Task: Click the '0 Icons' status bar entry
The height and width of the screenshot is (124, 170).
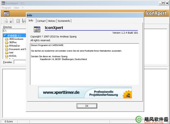Action: coord(9,121)
